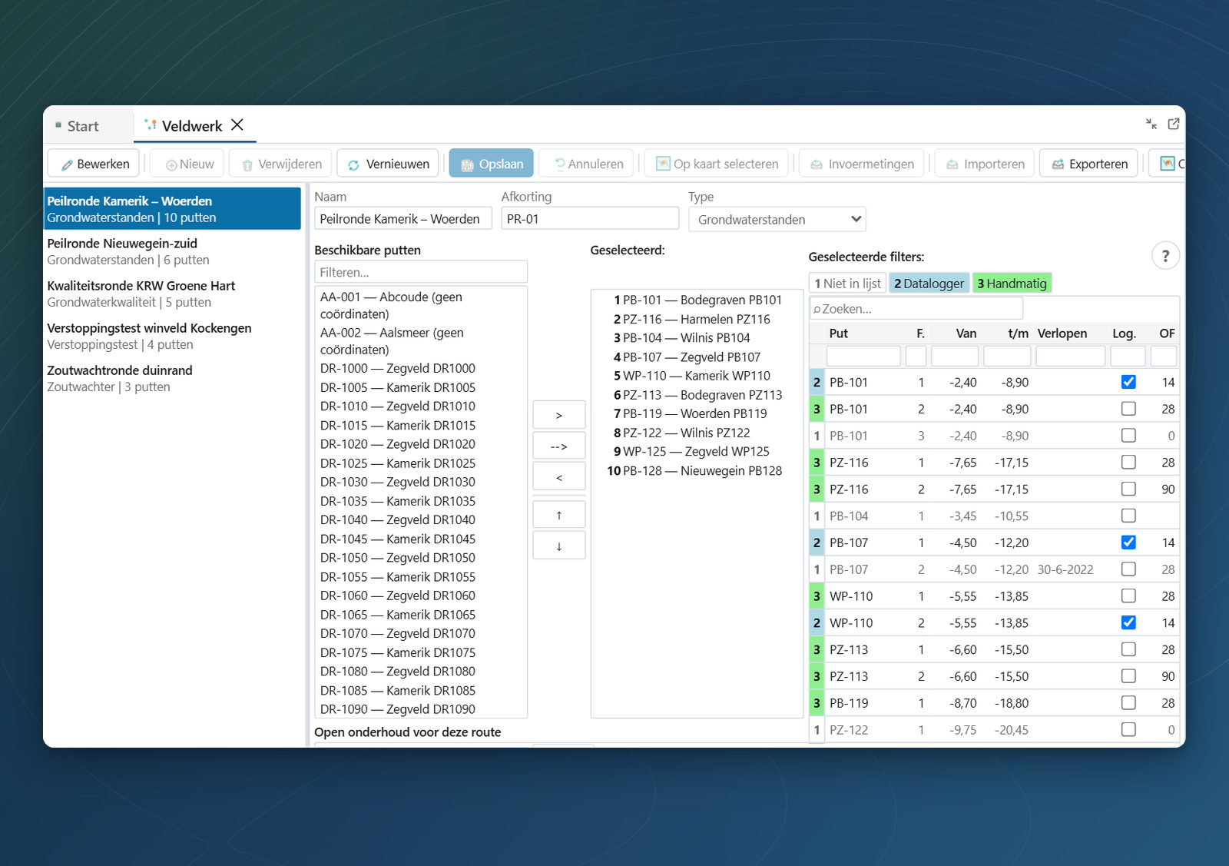This screenshot has height=866, width=1229.
Task: Uncheck Log for WP-110 filter 2
Action: 1128,622
